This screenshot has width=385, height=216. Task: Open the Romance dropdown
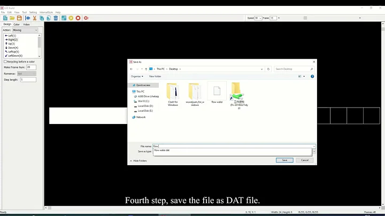click(27, 74)
